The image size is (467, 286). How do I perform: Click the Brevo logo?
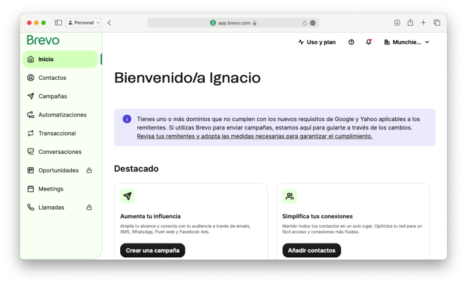point(43,40)
